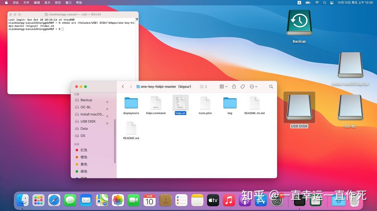Open Finder from the Dock
This screenshot has width=377, height=211.
coord(23,200)
